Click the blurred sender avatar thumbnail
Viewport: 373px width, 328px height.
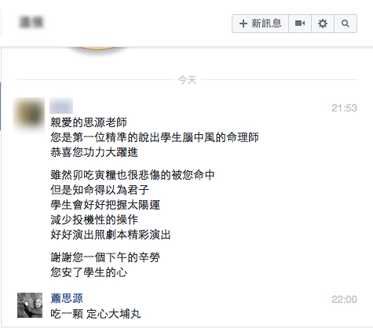[29, 115]
